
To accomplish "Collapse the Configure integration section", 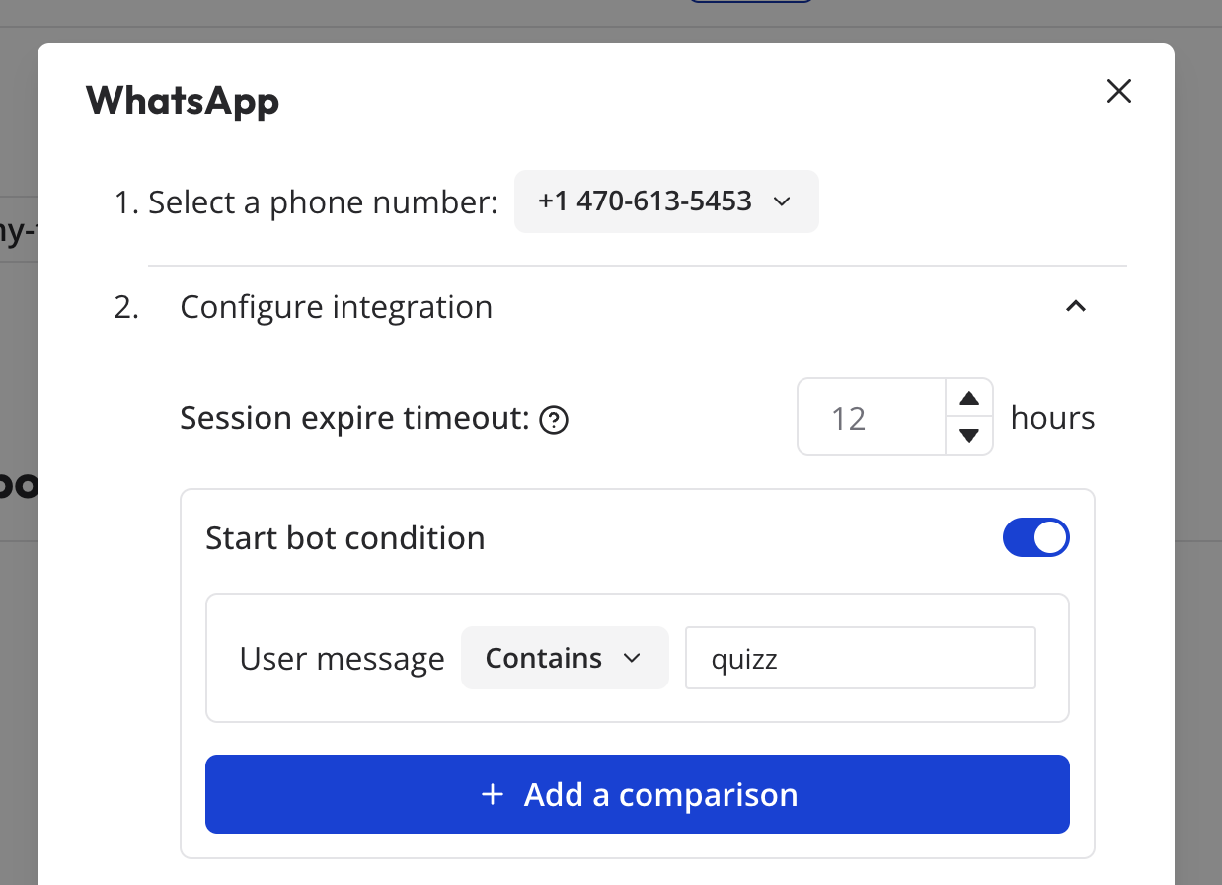I will [x=1075, y=307].
